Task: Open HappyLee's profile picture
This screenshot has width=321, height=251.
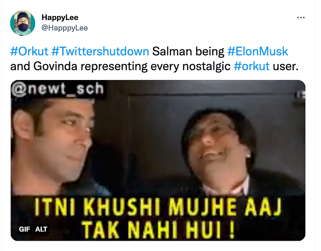Action: (23, 23)
